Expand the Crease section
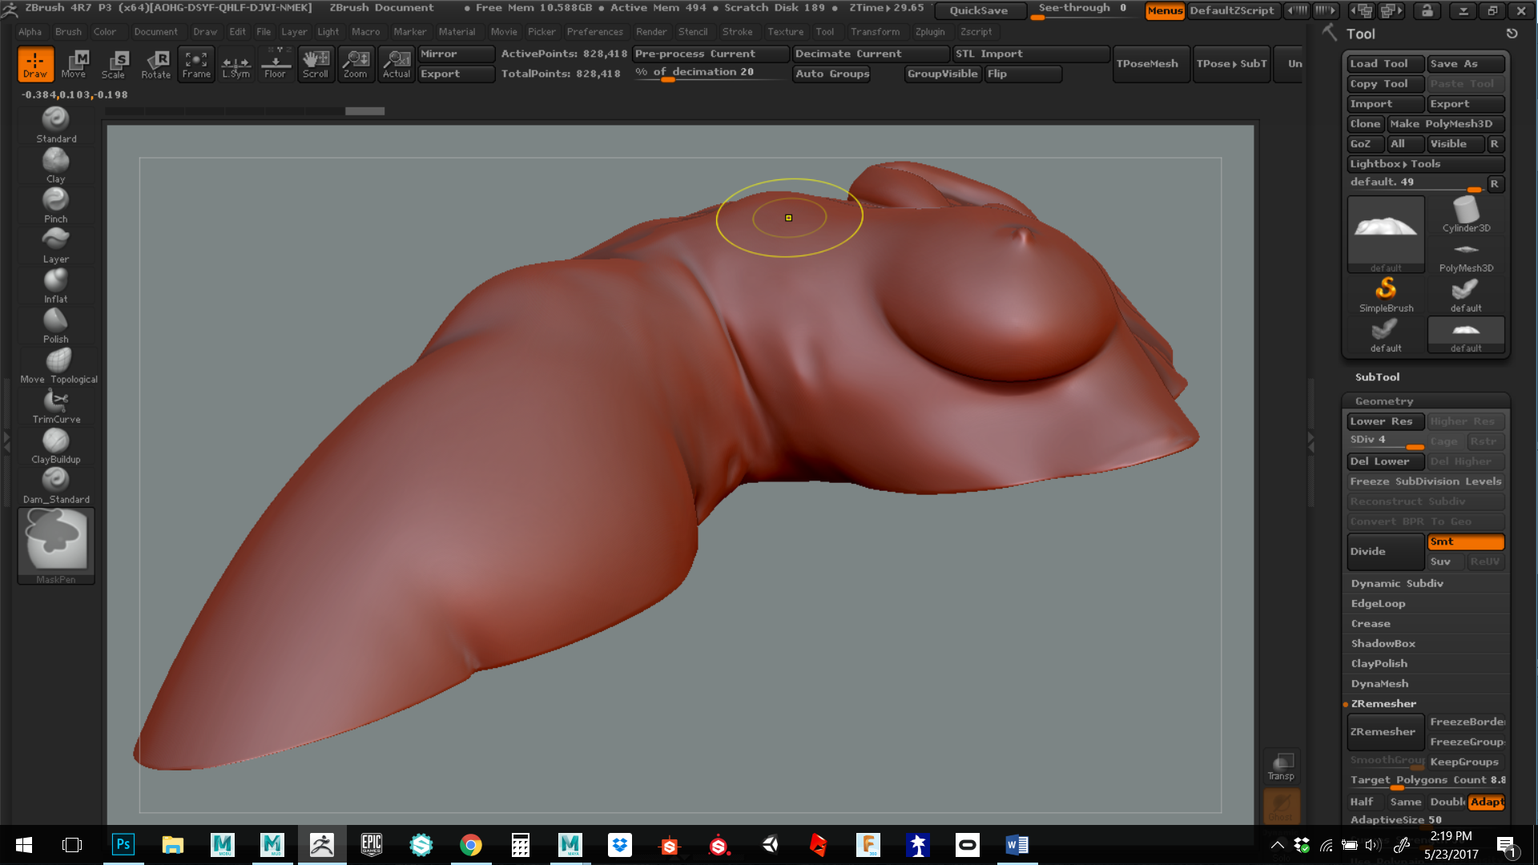1538x865 pixels. [1370, 624]
